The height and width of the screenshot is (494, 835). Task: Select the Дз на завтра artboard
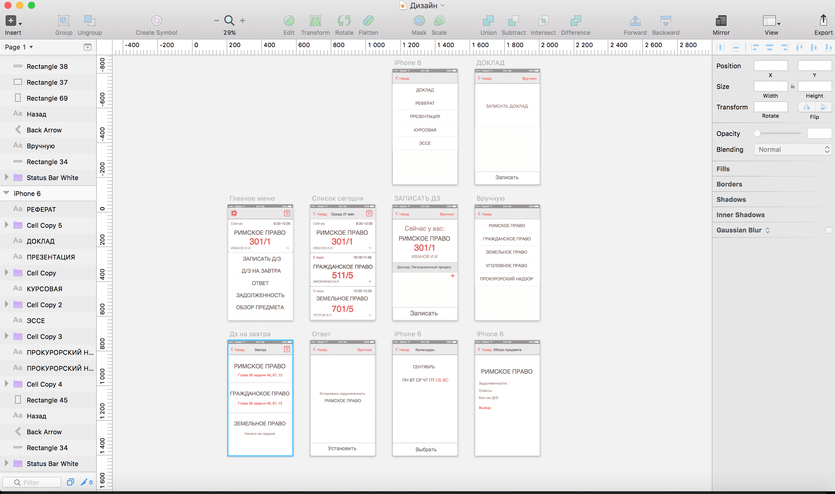260,398
